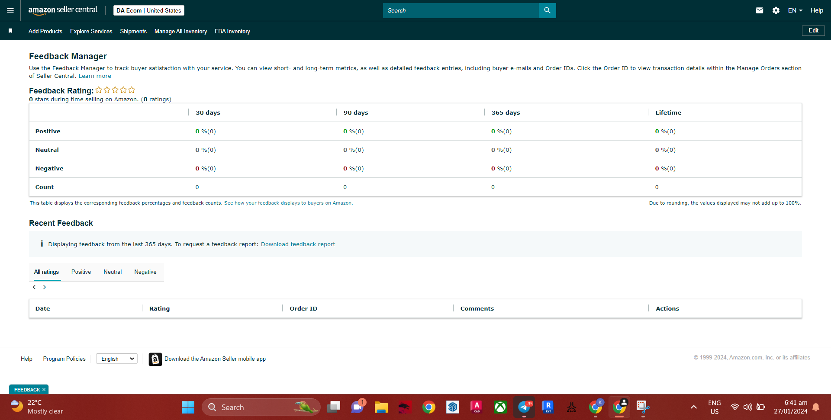Open Snipping Tool from taskbar
Screen dimensions: 831x420
point(643,407)
